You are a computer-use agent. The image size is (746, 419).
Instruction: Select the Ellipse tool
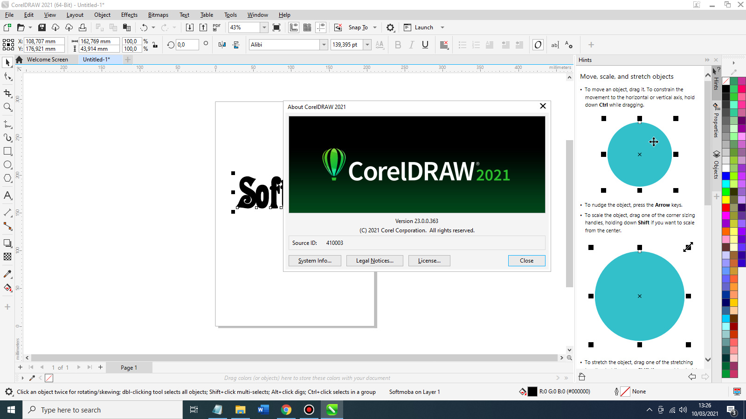coord(7,164)
